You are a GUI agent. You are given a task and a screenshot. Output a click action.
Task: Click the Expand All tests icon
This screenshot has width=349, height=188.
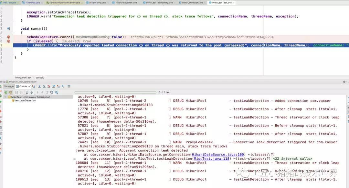point(27,92)
